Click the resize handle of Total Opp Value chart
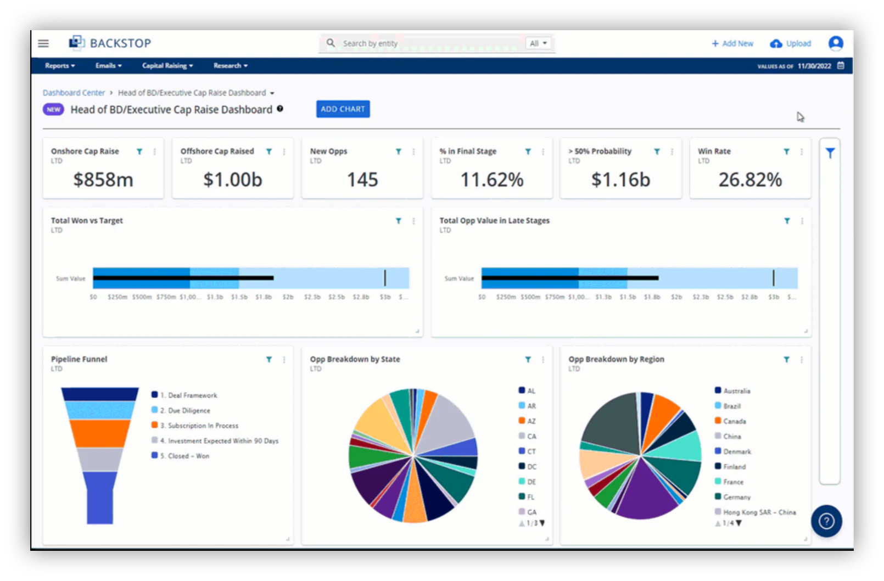Screen dimensions: 884x581 pyautogui.click(x=805, y=331)
